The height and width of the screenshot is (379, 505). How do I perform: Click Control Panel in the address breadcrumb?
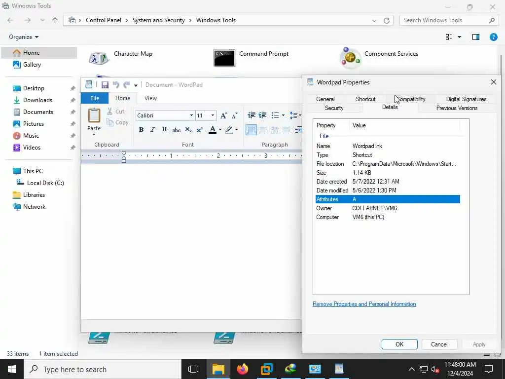pos(104,20)
